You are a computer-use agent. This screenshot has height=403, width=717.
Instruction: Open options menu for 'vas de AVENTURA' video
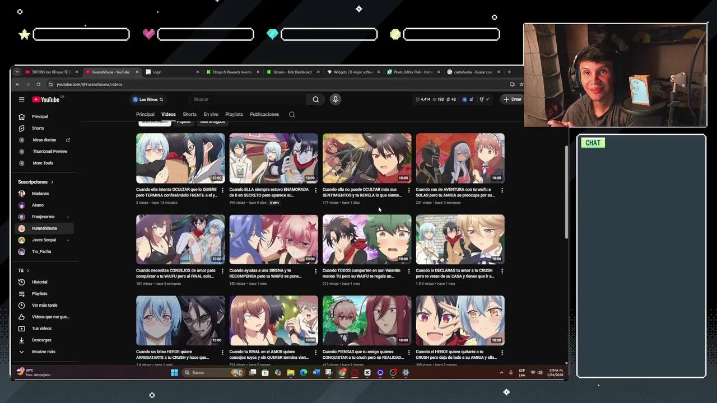[x=502, y=190]
